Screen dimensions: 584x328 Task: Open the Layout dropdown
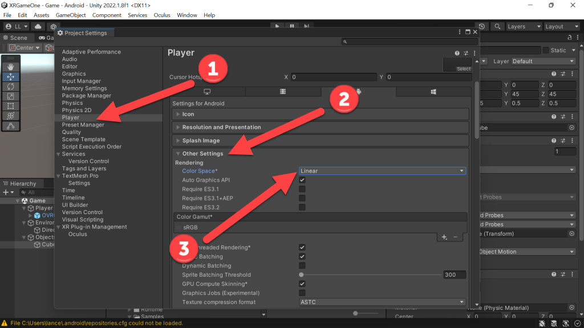click(x=562, y=26)
